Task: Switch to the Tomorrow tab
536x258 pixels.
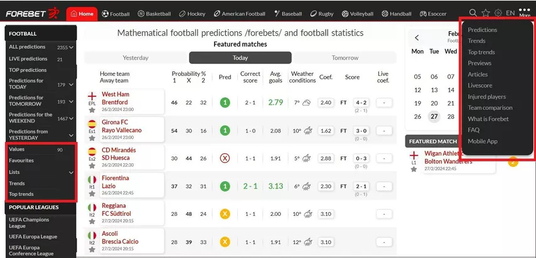Action: pyautogui.click(x=345, y=58)
